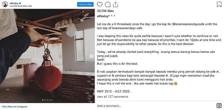224x110 pixels.
Task: Open Love Me Seven Days Cafe location
Action: click(x=21, y=6)
